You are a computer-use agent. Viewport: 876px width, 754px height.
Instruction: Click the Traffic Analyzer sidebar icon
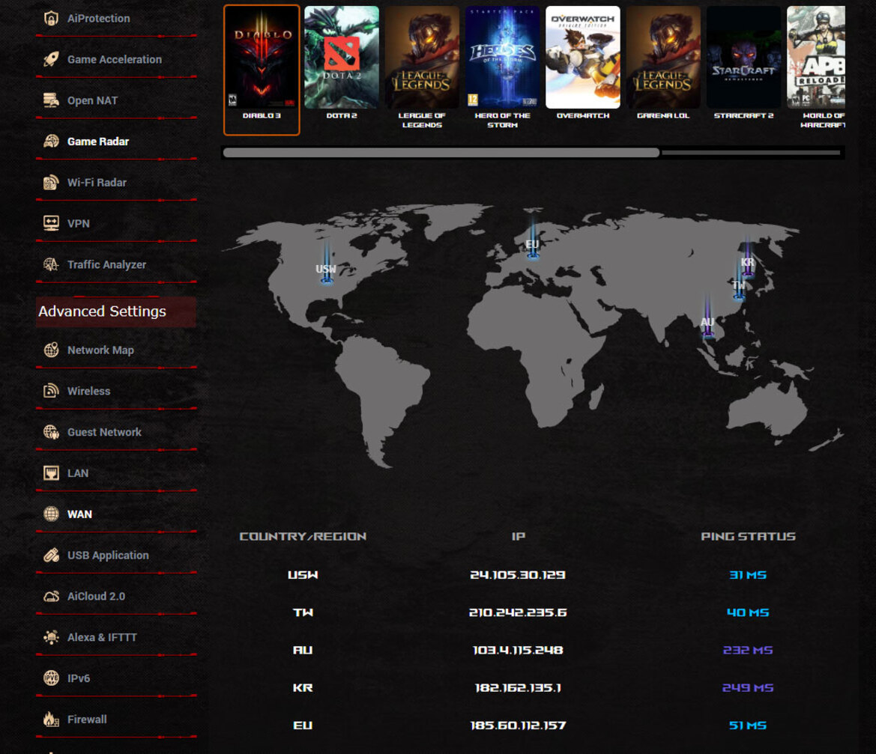[52, 264]
